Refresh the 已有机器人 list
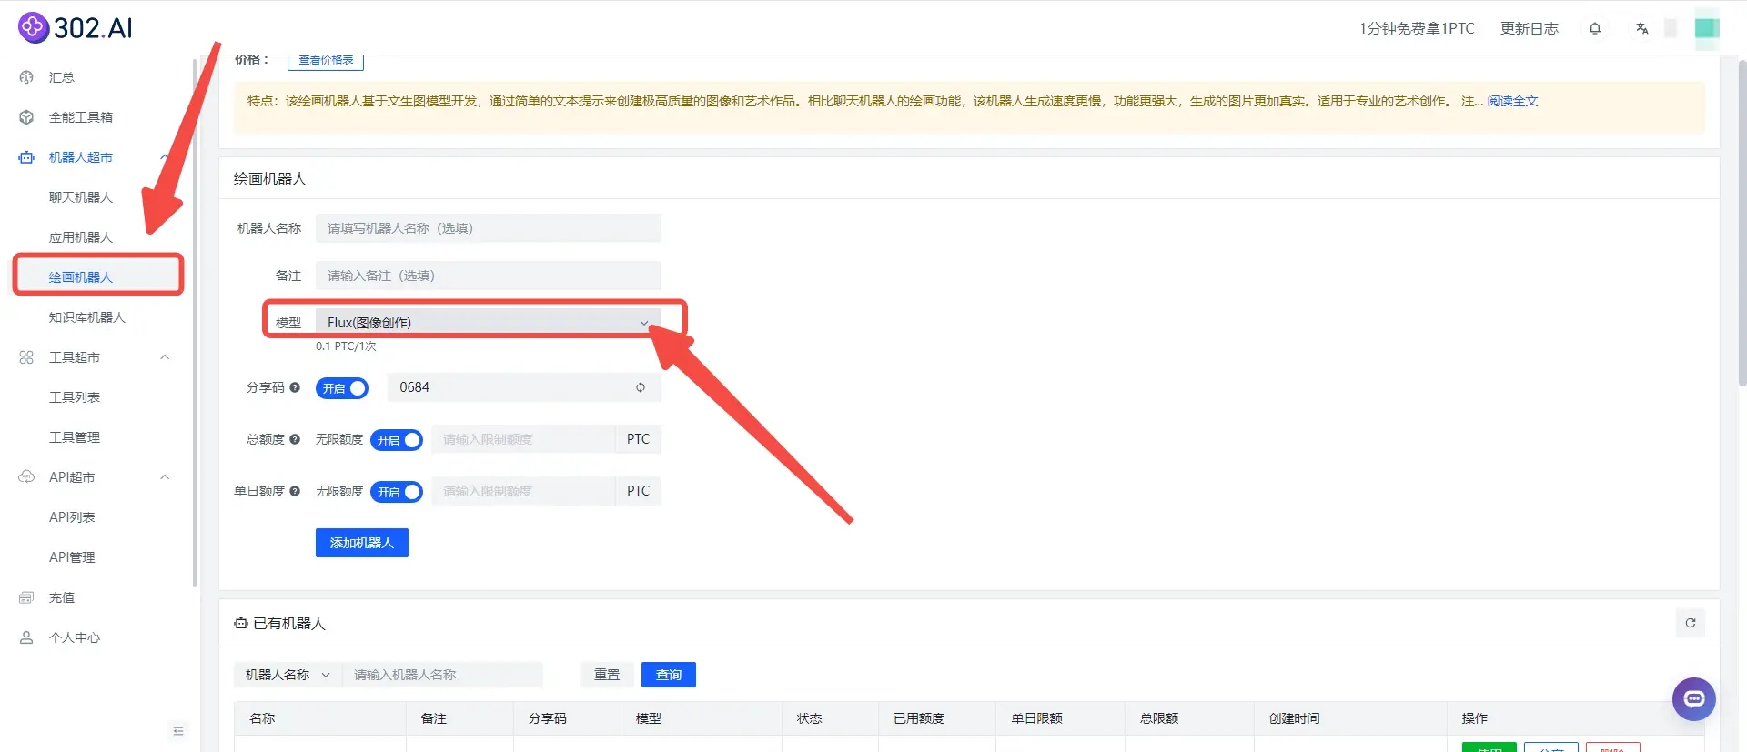This screenshot has width=1747, height=752. coord(1691,623)
